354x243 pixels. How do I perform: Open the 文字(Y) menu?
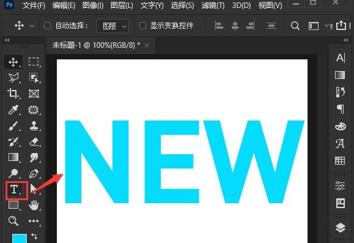[152, 5]
